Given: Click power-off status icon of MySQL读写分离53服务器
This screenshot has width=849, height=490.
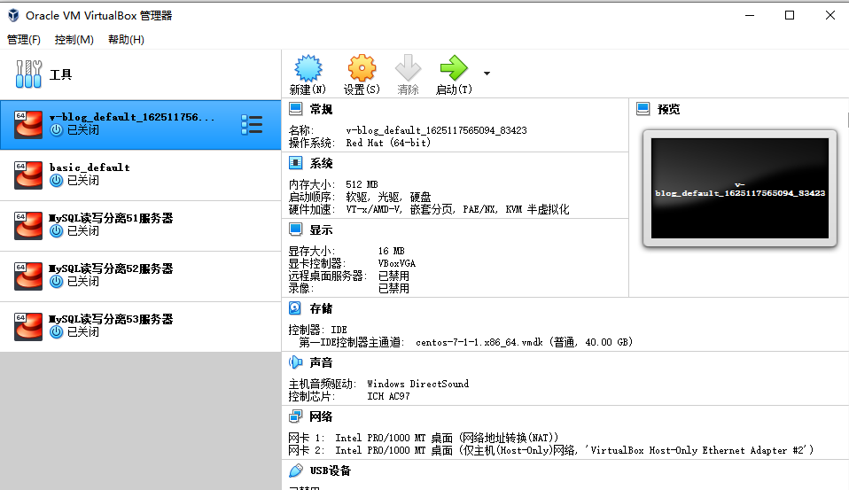Looking at the screenshot, I should [57, 332].
